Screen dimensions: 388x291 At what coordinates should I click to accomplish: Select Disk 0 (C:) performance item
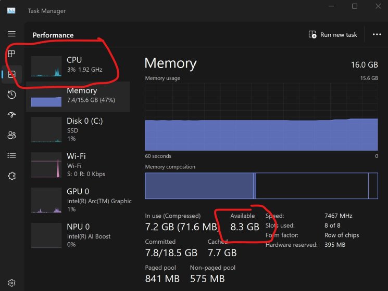[x=78, y=129]
